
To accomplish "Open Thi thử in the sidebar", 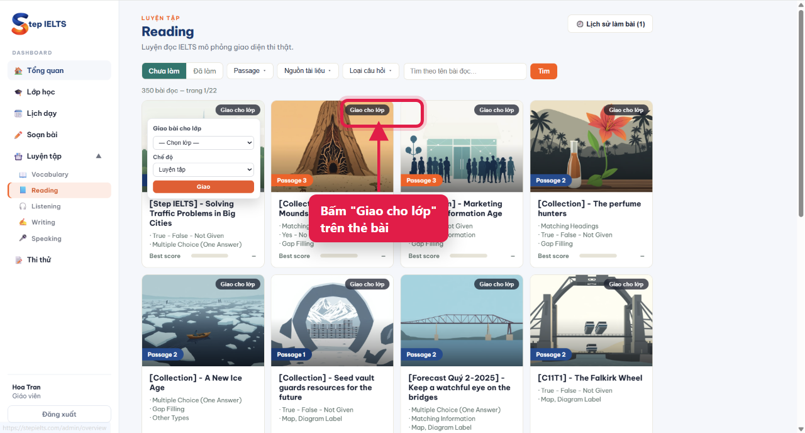I will pyautogui.click(x=59, y=260).
